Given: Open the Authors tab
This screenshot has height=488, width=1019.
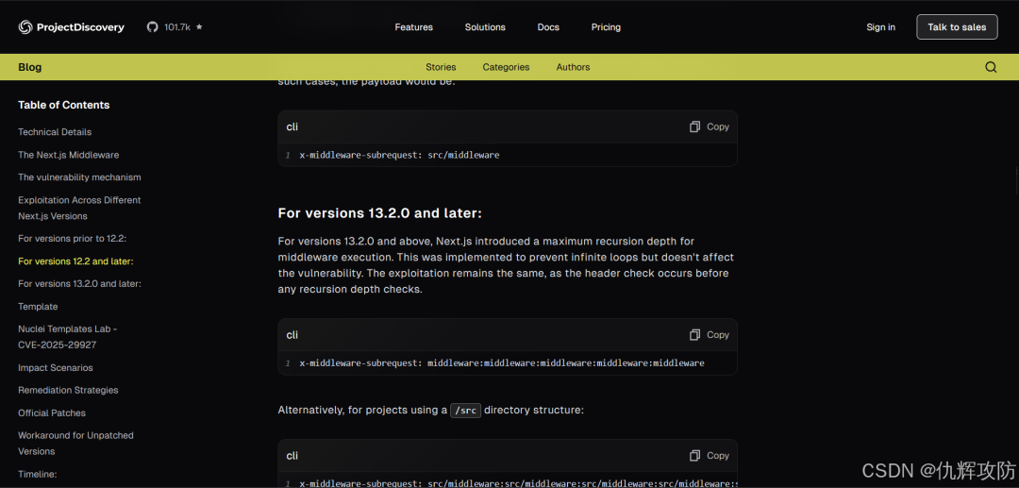Looking at the screenshot, I should (x=574, y=67).
